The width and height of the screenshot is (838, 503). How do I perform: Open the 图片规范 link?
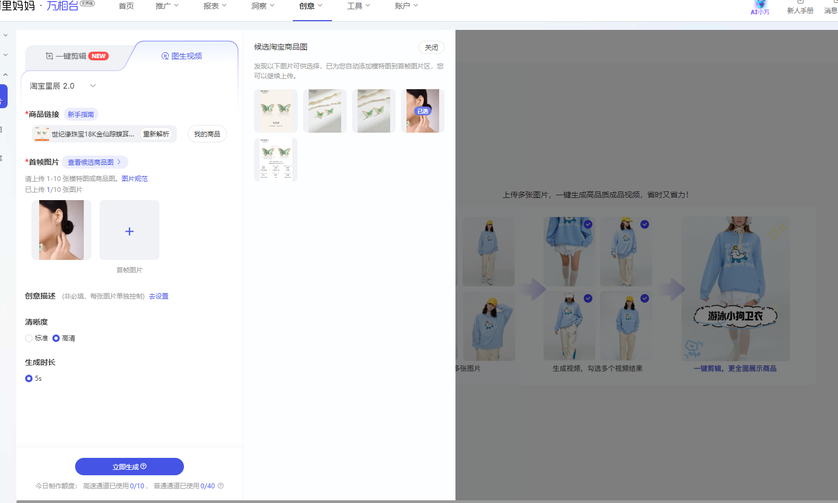[x=134, y=179]
